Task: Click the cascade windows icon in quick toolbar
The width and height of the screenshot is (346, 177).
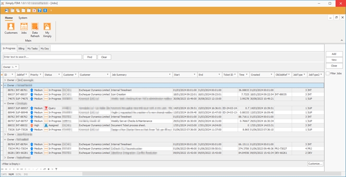Action: (x=18, y=11)
